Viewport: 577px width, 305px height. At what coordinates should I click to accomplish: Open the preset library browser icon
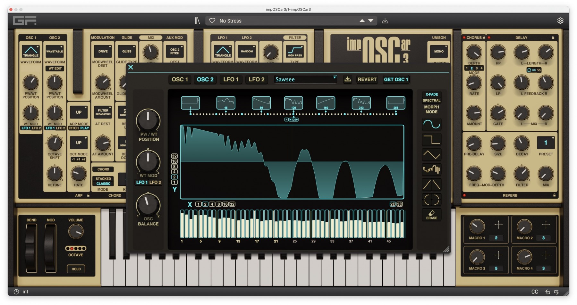(x=197, y=21)
